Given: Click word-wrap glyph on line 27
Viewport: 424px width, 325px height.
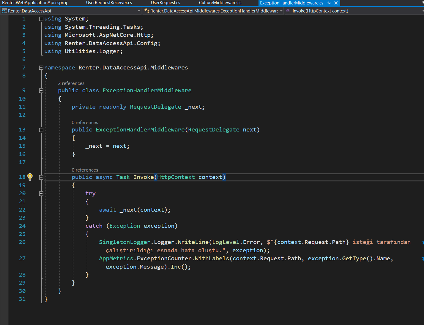Looking at the screenshot, I should 423,259.
